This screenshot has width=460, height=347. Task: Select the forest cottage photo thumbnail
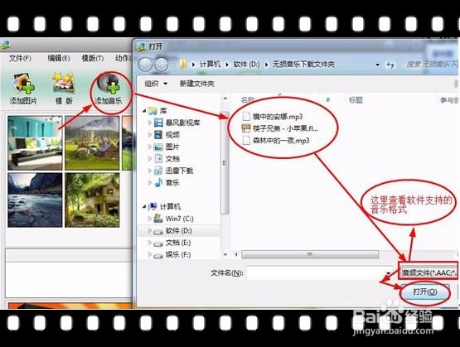click(92, 200)
